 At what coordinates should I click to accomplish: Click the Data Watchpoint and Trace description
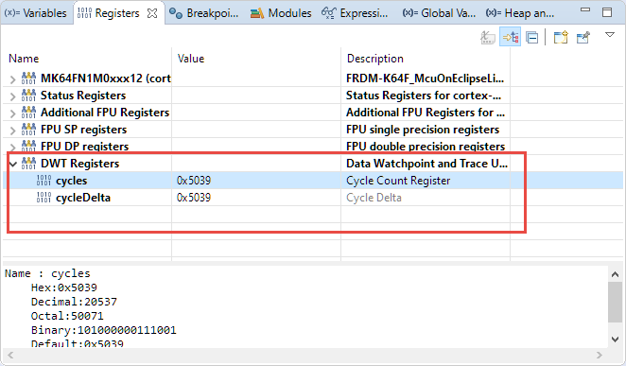tap(426, 164)
